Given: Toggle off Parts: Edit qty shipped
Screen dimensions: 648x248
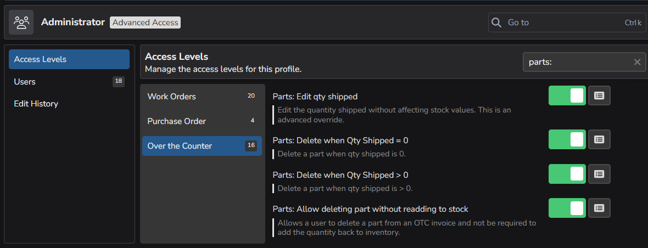Looking at the screenshot, I should (567, 95).
